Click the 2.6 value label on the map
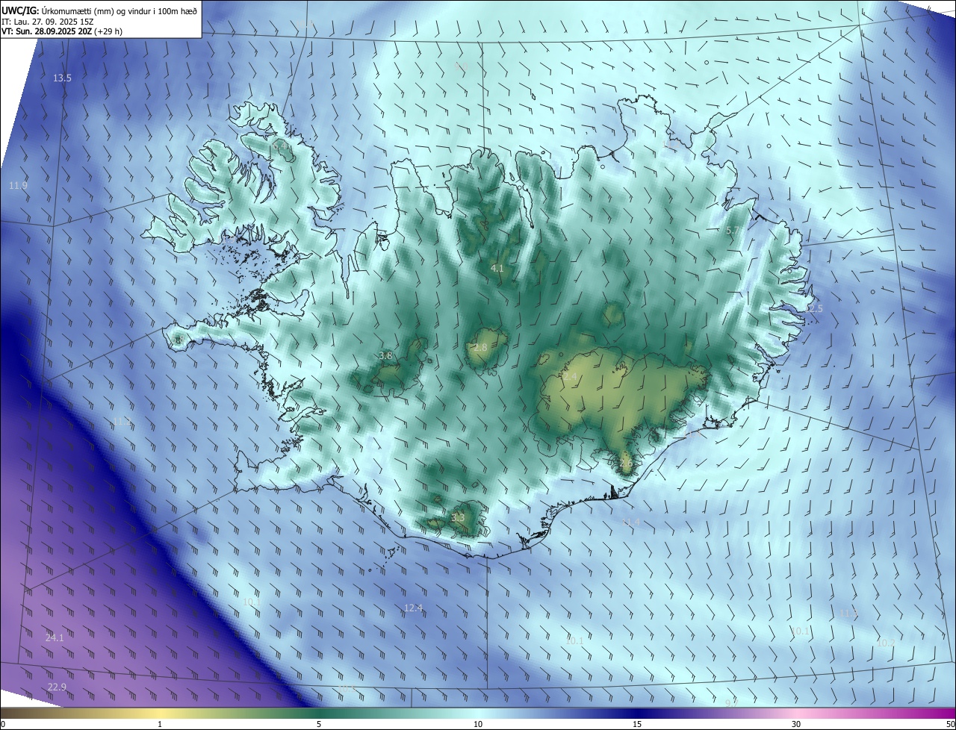The width and height of the screenshot is (956, 730). (626, 463)
